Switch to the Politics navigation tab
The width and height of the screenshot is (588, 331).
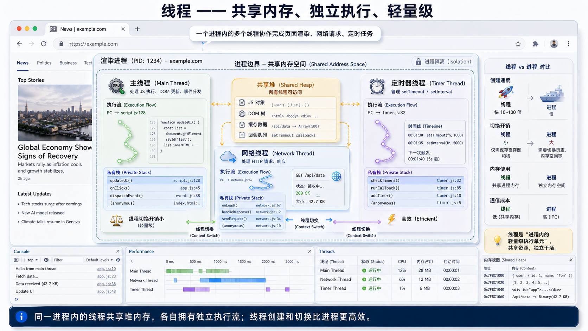pyautogui.click(x=44, y=63)
